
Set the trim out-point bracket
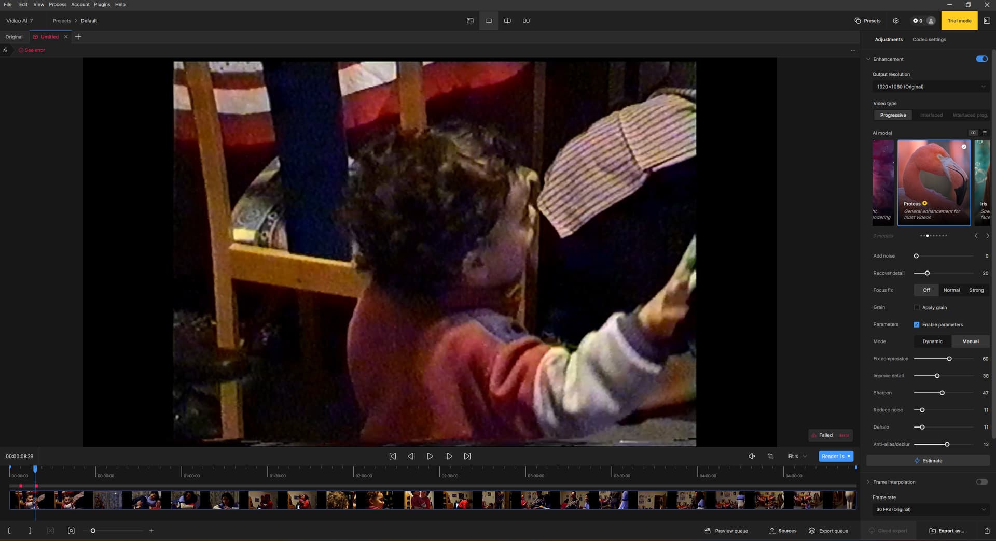point(30,530)
